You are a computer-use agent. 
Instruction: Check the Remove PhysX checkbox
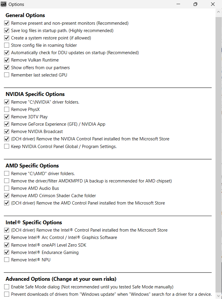click(7, 109)
